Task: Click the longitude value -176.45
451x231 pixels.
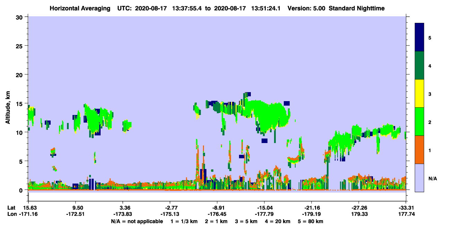Action: click(217, 214)
